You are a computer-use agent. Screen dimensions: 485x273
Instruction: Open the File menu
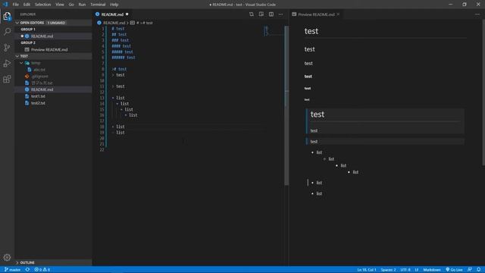16,5
